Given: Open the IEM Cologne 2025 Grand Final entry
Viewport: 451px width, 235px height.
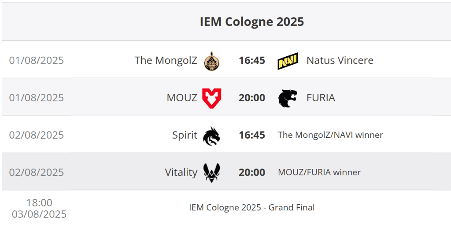Looking at the screenshot, I should pos(252,208).
